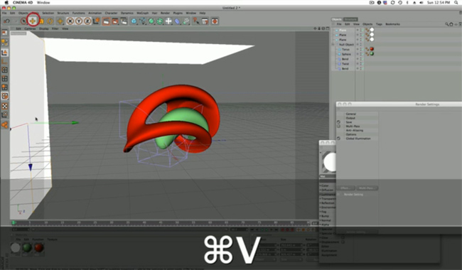The width and height of the screenshot is (462, 270).
Task: Switch to the Structure tab
Action: pyautogui.click(x=350, y=19)
